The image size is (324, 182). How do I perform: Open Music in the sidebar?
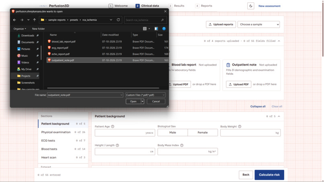pos(25,56)
